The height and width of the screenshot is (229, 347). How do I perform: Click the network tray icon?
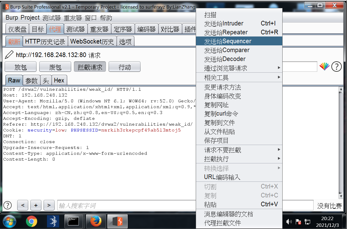[307, 221]
